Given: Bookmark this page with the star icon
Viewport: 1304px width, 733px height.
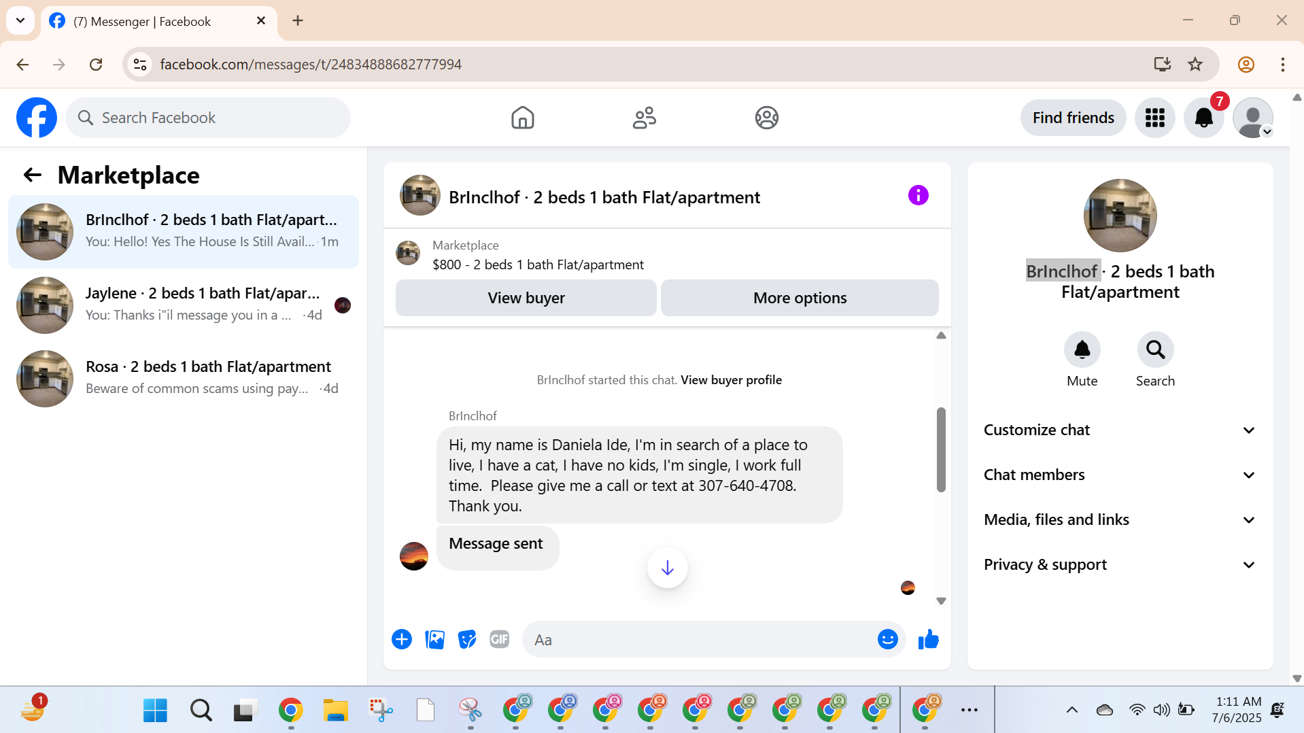Looking at the screenshot, I should (1195, 64).
